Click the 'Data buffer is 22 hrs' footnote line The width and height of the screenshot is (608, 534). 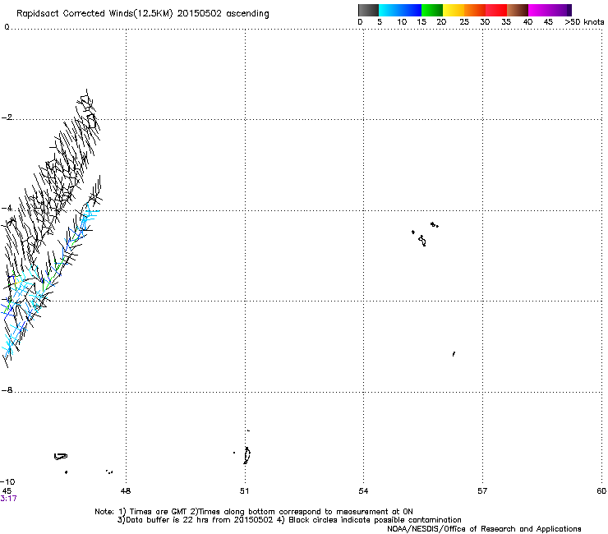point(289,520)
